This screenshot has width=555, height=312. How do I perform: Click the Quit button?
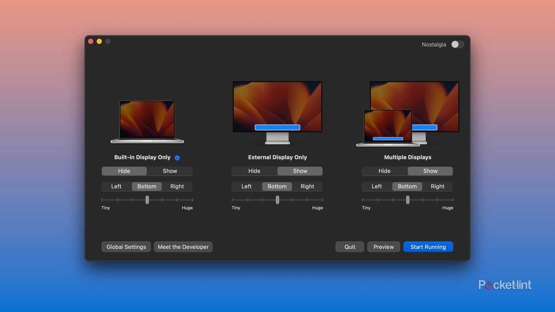pos(350,247)
